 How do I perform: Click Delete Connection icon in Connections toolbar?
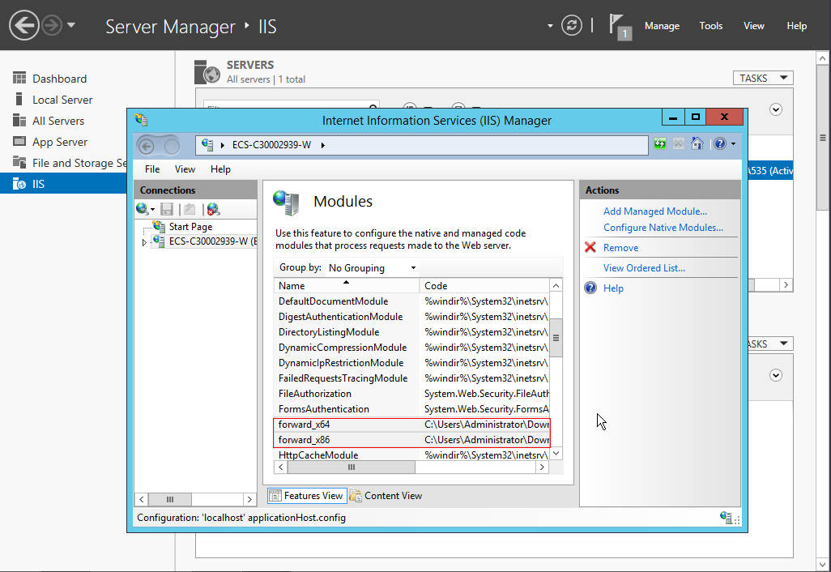[213, 209]
